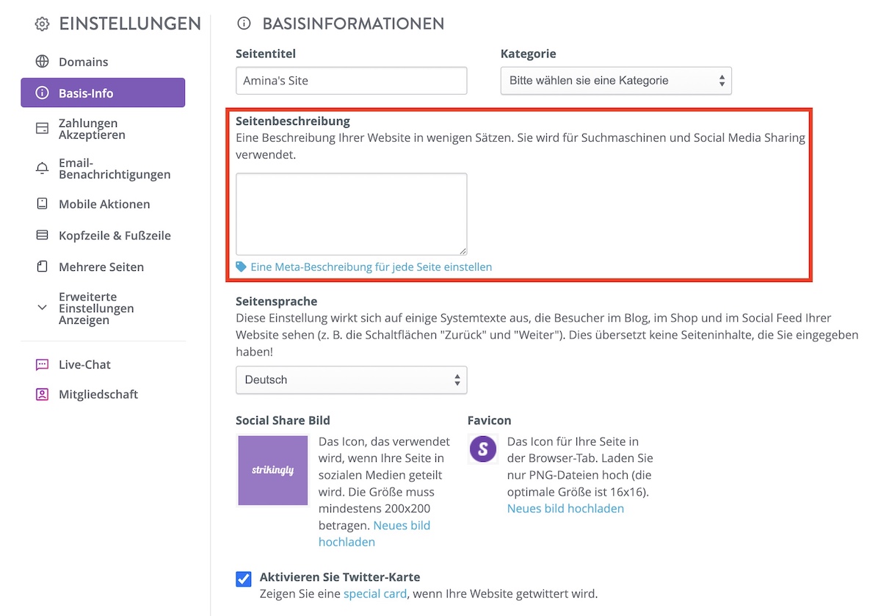
Task: Click the Zahlungen Akzeptieren wallet icon
Action: (43, 128)
